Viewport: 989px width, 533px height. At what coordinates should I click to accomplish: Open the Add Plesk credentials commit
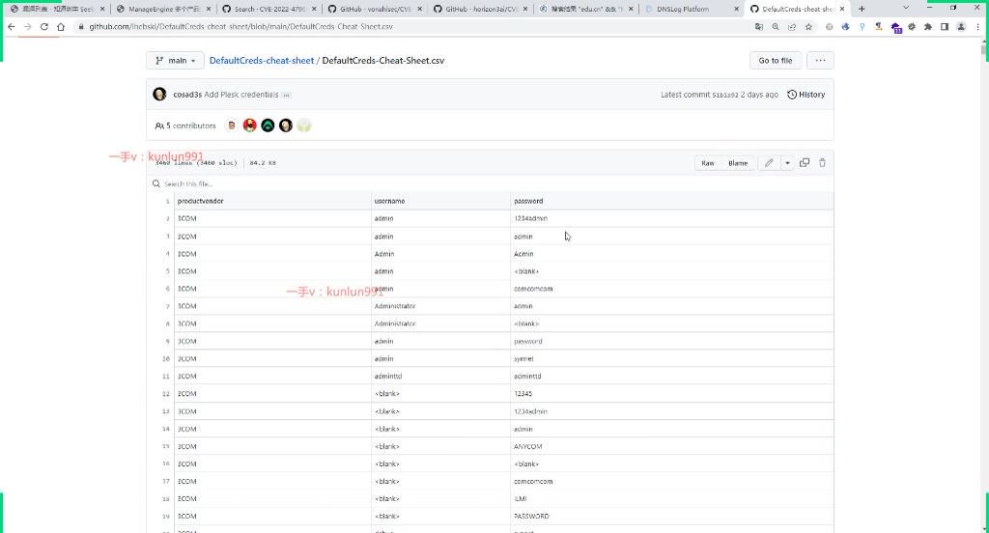240,95
